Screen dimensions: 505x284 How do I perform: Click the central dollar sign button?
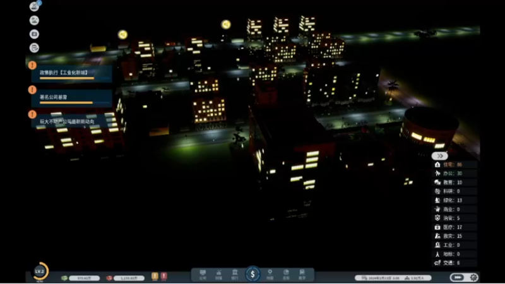253,275
